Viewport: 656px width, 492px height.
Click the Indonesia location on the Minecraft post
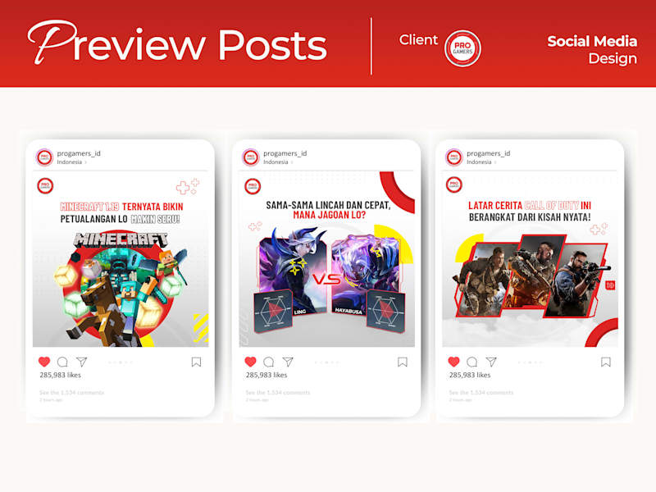point(70,162)
